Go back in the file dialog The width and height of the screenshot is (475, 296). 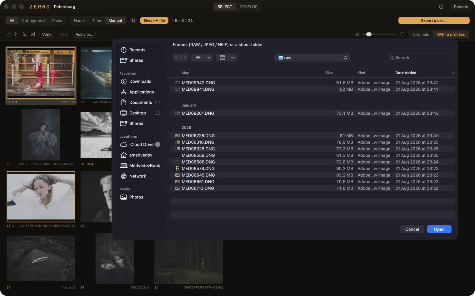pos(177,58)
